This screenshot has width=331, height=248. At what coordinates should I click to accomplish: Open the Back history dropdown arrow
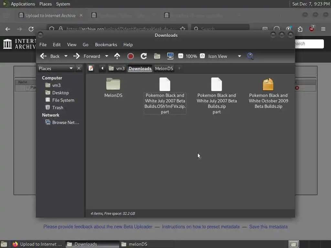coord(66,56)
